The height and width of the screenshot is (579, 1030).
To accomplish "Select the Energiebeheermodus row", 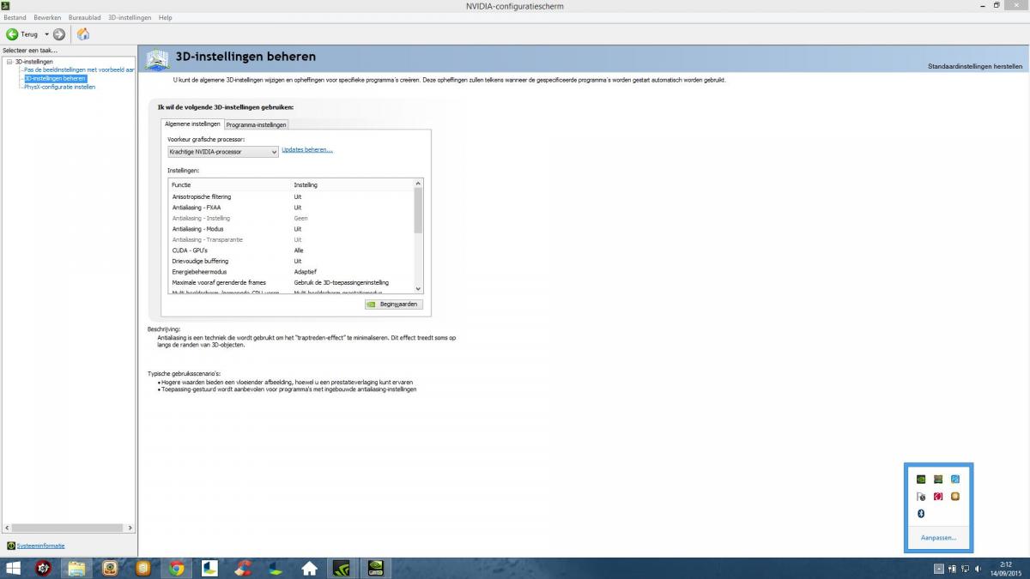I will pos(292,272).
